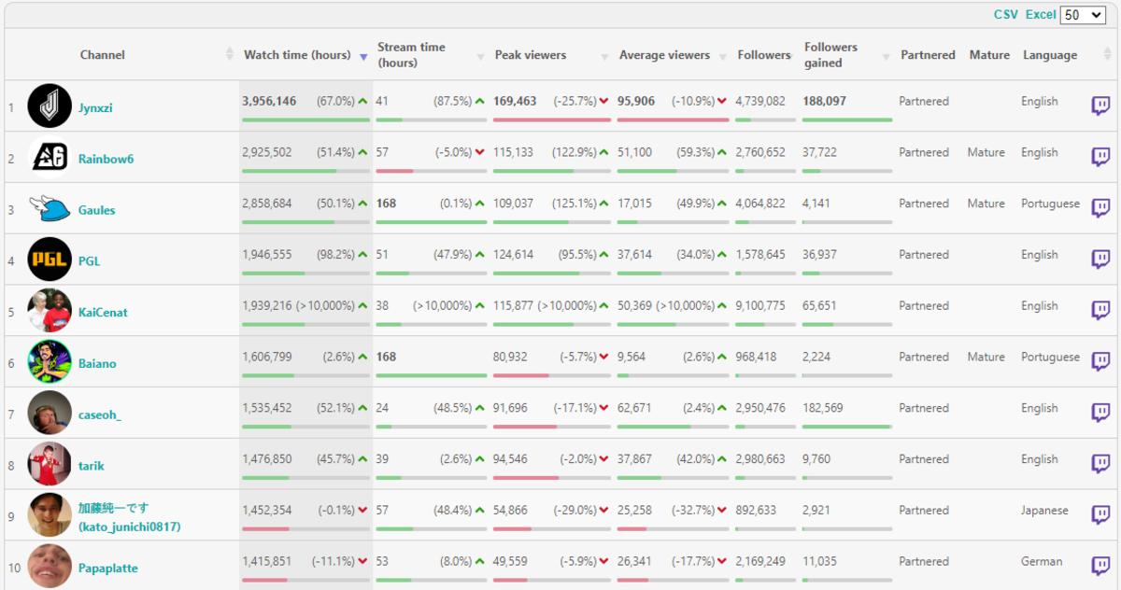This screenshot has height=590, width=1121.
Task: Open Twitch icon in Jynxzi row
Action: click(1100, 106)
